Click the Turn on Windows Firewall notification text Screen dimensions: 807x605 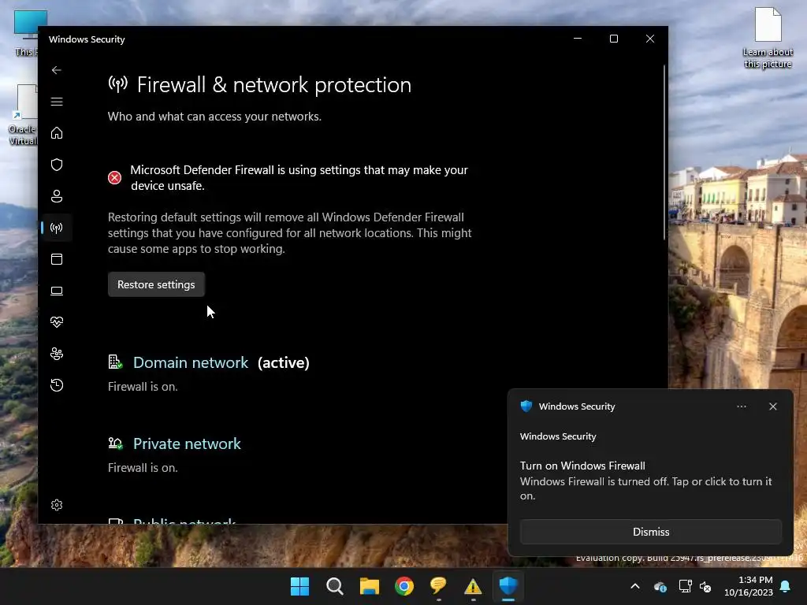[x=582, y=466]
